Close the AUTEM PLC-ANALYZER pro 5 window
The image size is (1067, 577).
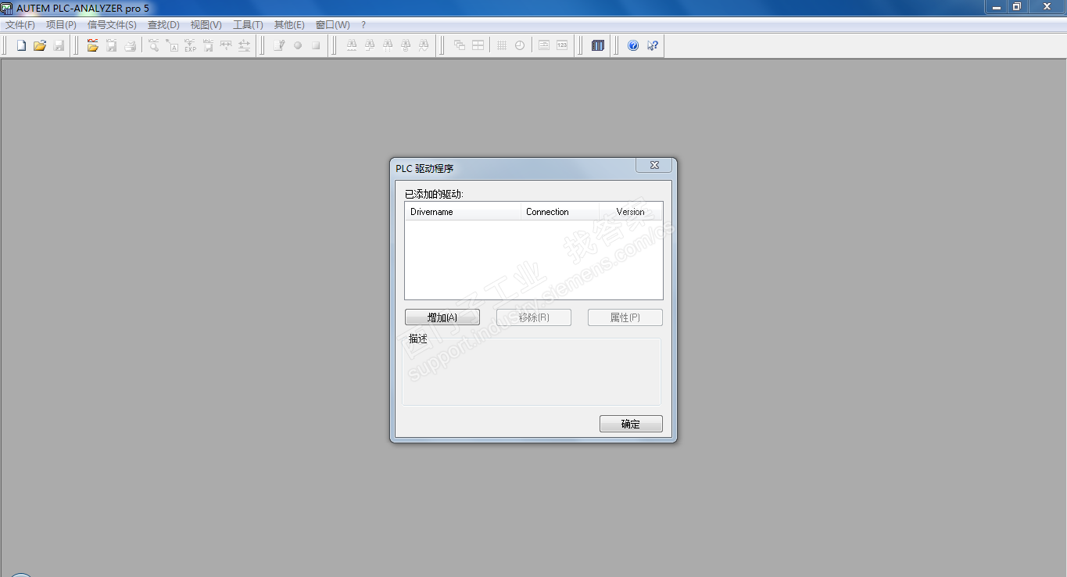pos(1047,7)
